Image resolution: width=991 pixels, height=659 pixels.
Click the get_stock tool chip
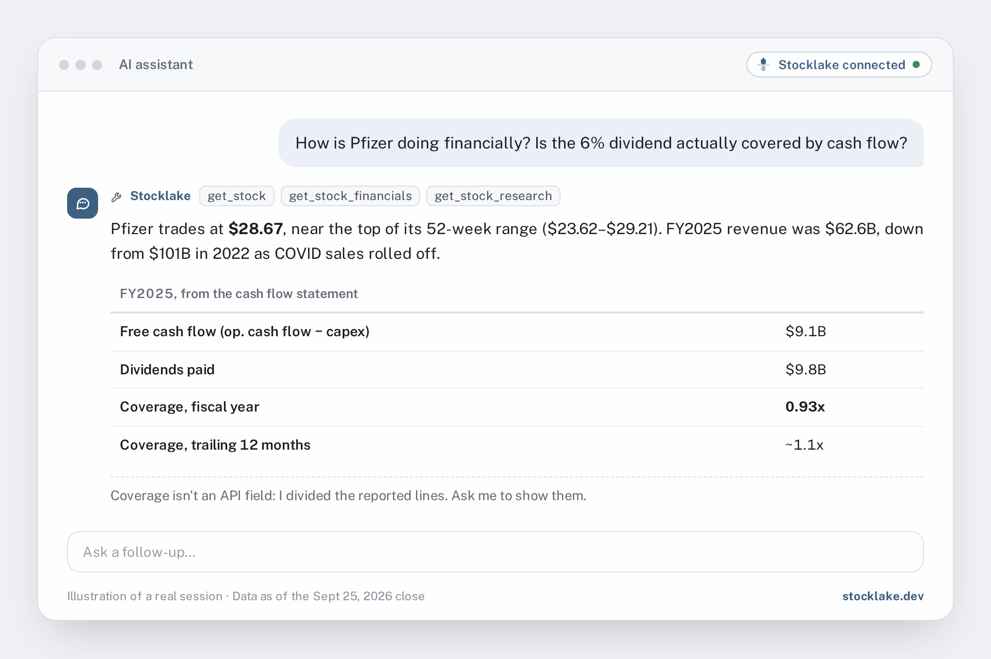pos(237,196)
